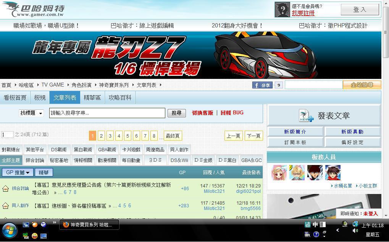Click 下一頁 next page button
Image resolution: width=389 pixels, height=242 pixels.
[x=253, y=136]
